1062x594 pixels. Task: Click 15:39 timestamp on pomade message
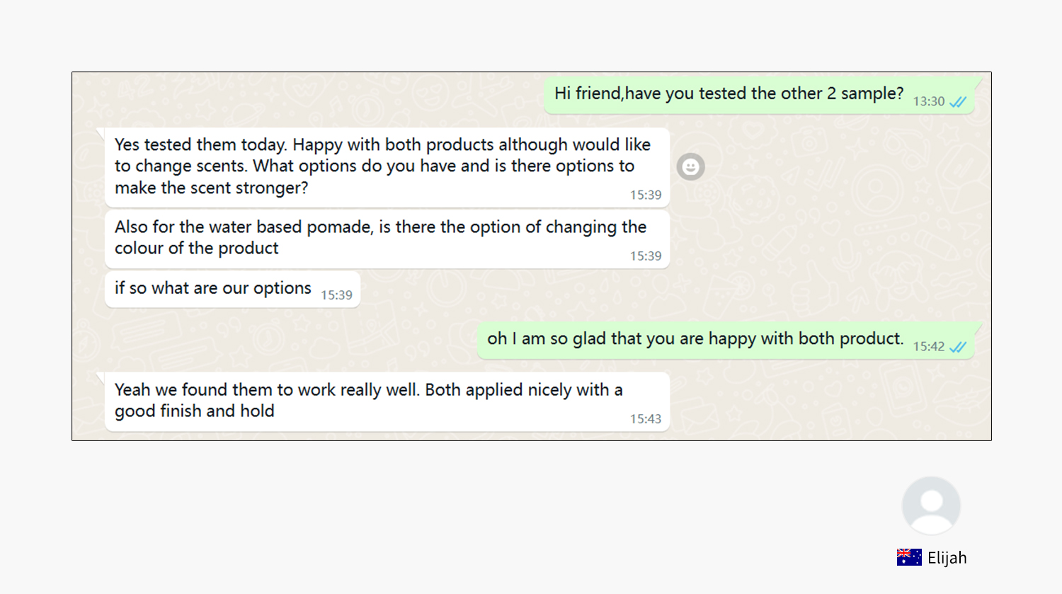(x=646, y=256)
